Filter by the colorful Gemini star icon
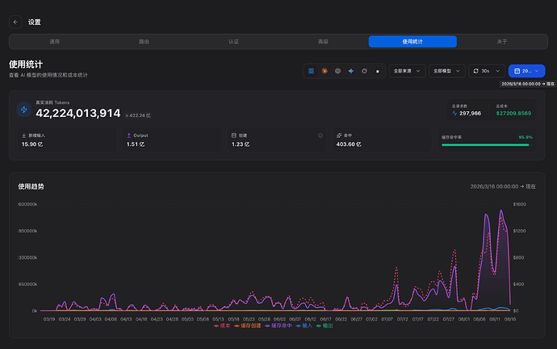This screenshot has height=349, width=557. [x=351, y=71]
